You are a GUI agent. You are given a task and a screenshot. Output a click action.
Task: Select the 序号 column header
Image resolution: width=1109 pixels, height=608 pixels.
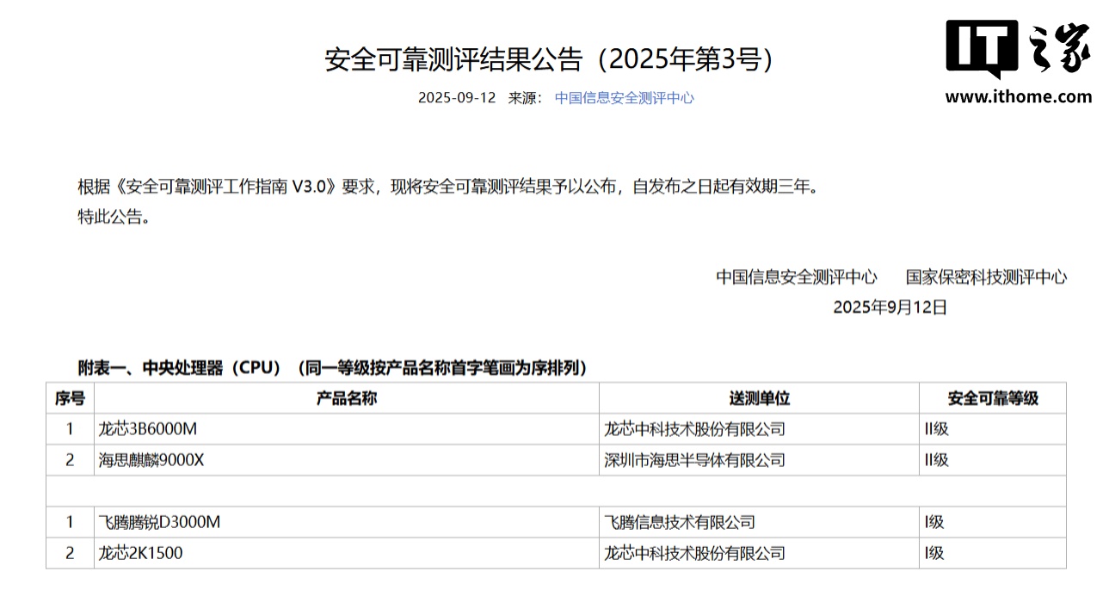coord(70,398)
